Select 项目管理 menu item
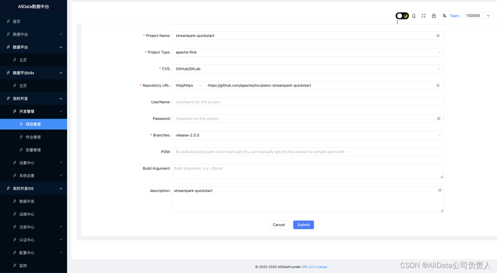497x273 pixels. (33, 124)
